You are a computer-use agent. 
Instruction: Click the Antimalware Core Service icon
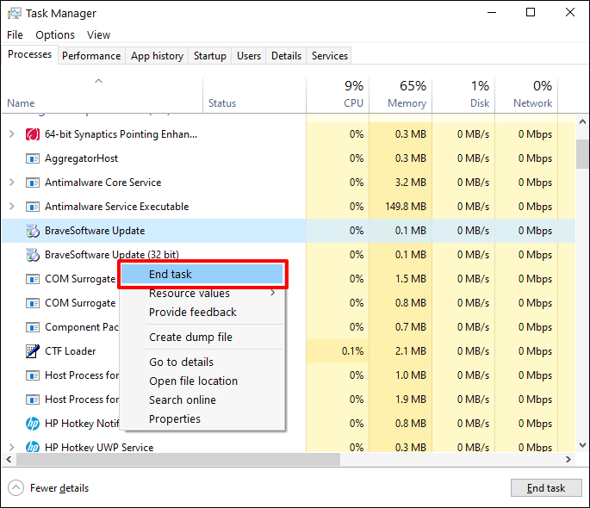click(33, 183)
